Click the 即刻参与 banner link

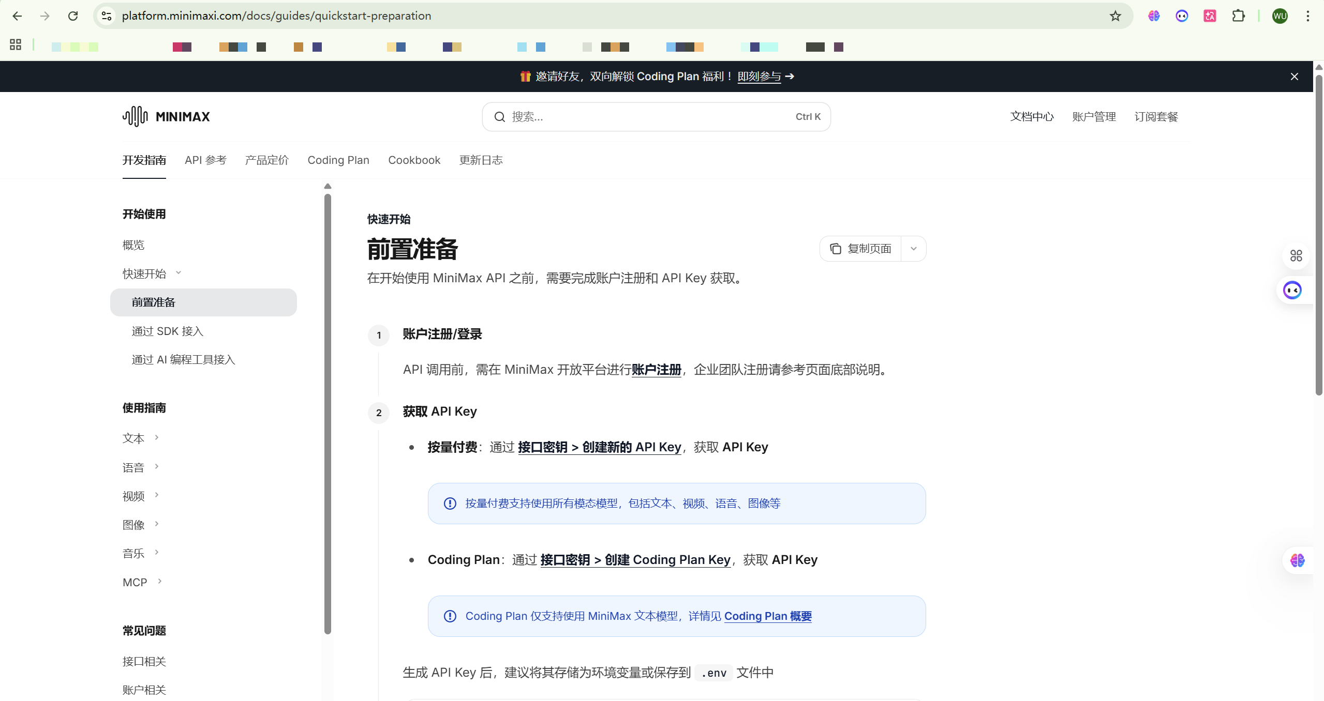759,77
